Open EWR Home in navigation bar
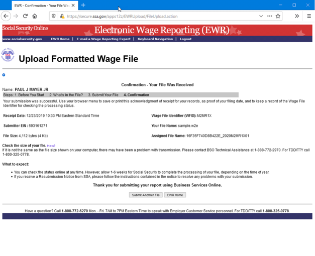 [x=60, y=39]
